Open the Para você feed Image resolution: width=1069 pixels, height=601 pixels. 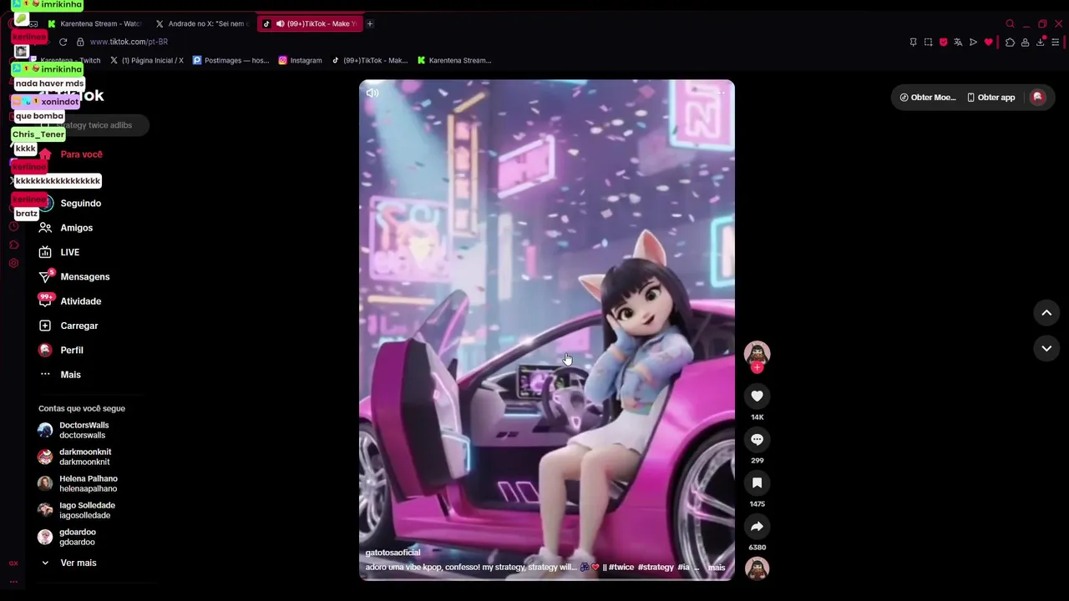point(82,154)
